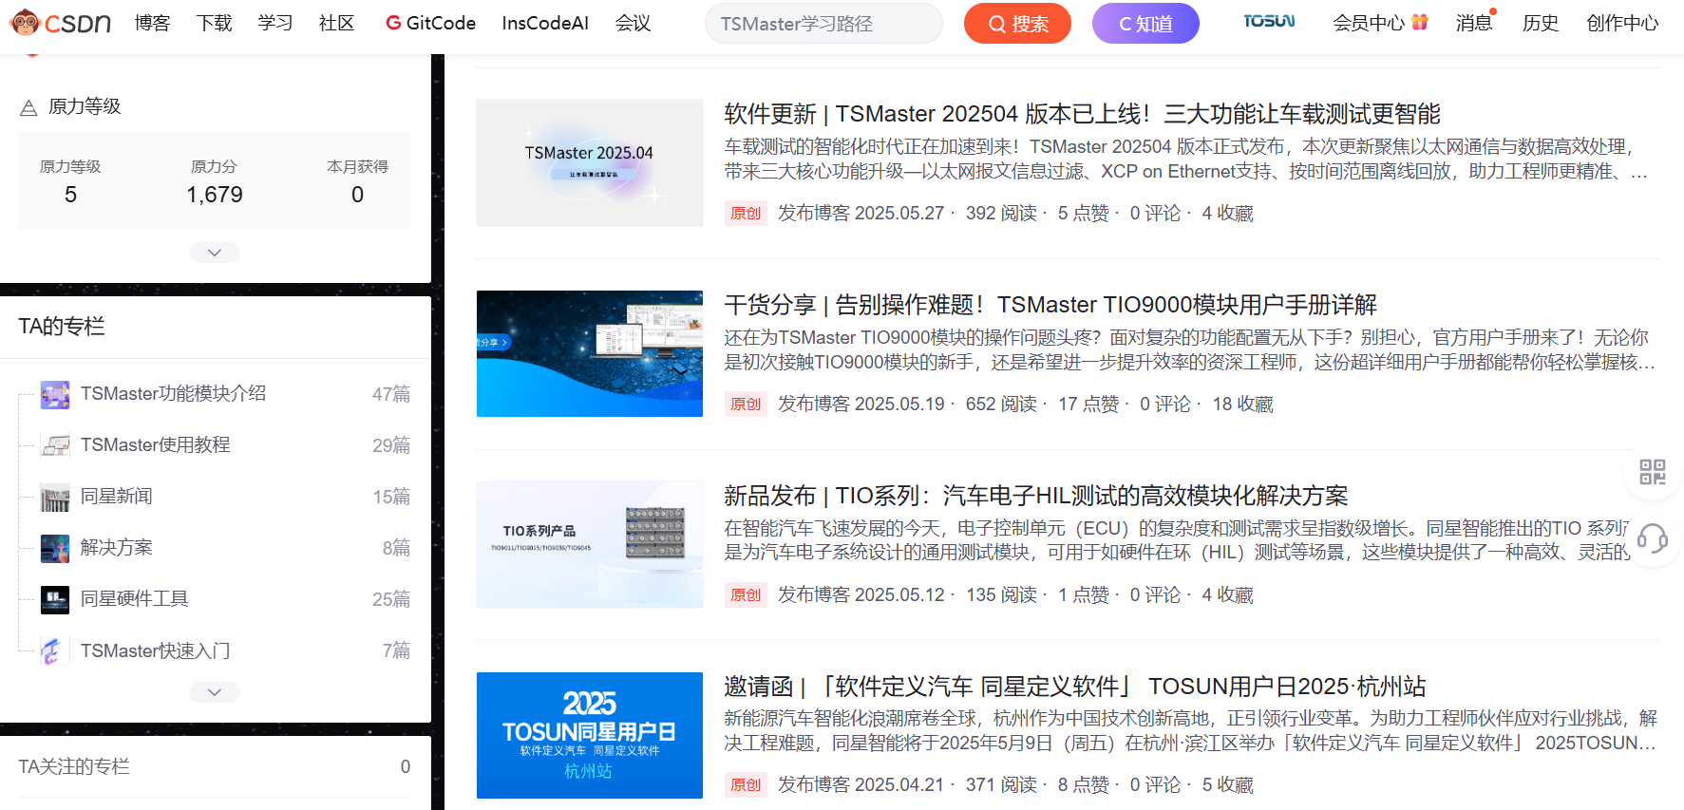Click 392 阅读 on the TSMaster 202504 article
Viewport: 1684px width, 810px height.
[x=1001, y=213]
